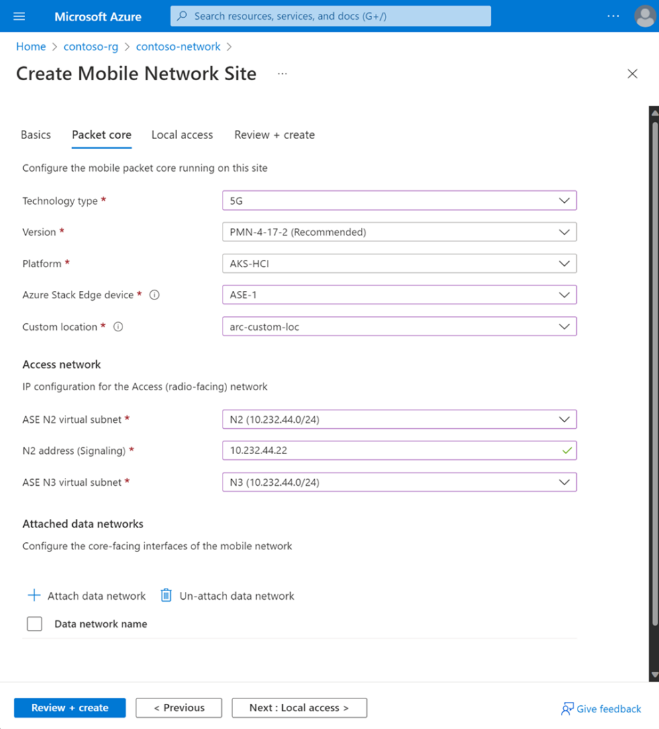The height and width of the screenshot is (729, 659).
Task: Open the Platform dropdown showing AKS-HCI
Action: pyautogui.click(x=399, y=264)
